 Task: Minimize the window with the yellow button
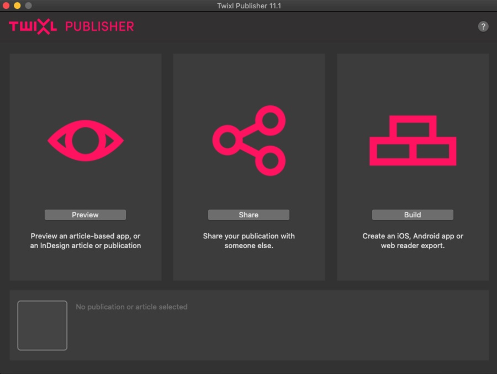pyautogui.click(x=17, y=6)
